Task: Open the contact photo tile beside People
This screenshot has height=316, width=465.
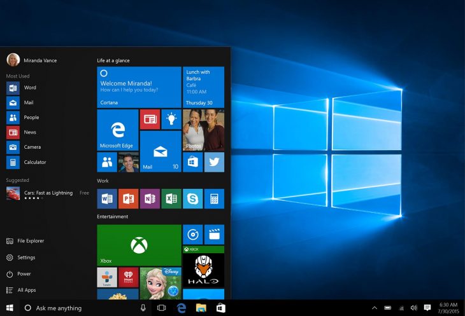Action: [129, 162]
